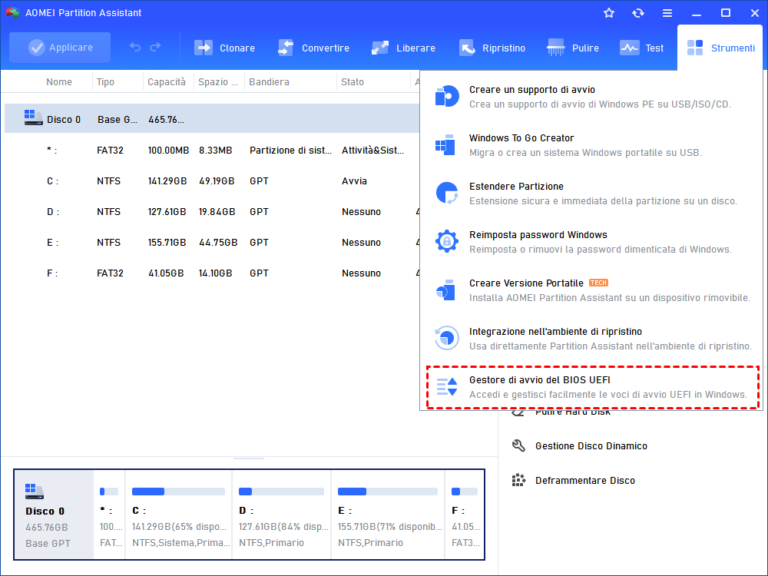Click the refresh icon in title bar
This screenshot has height=576, width=768.
tap(638, 13)
